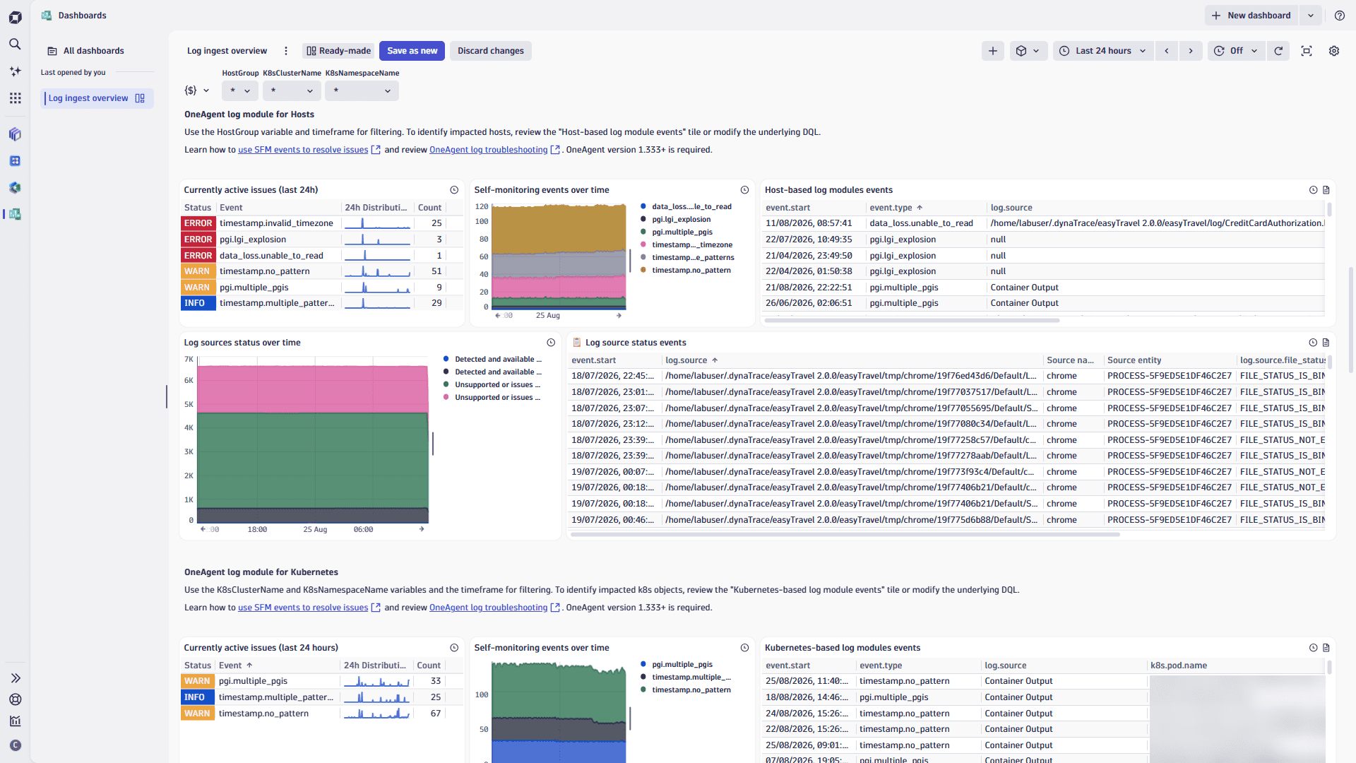Open the K8sNamespaceName variable dropdown
1356x763 pixels.
(x=362, y=91)
